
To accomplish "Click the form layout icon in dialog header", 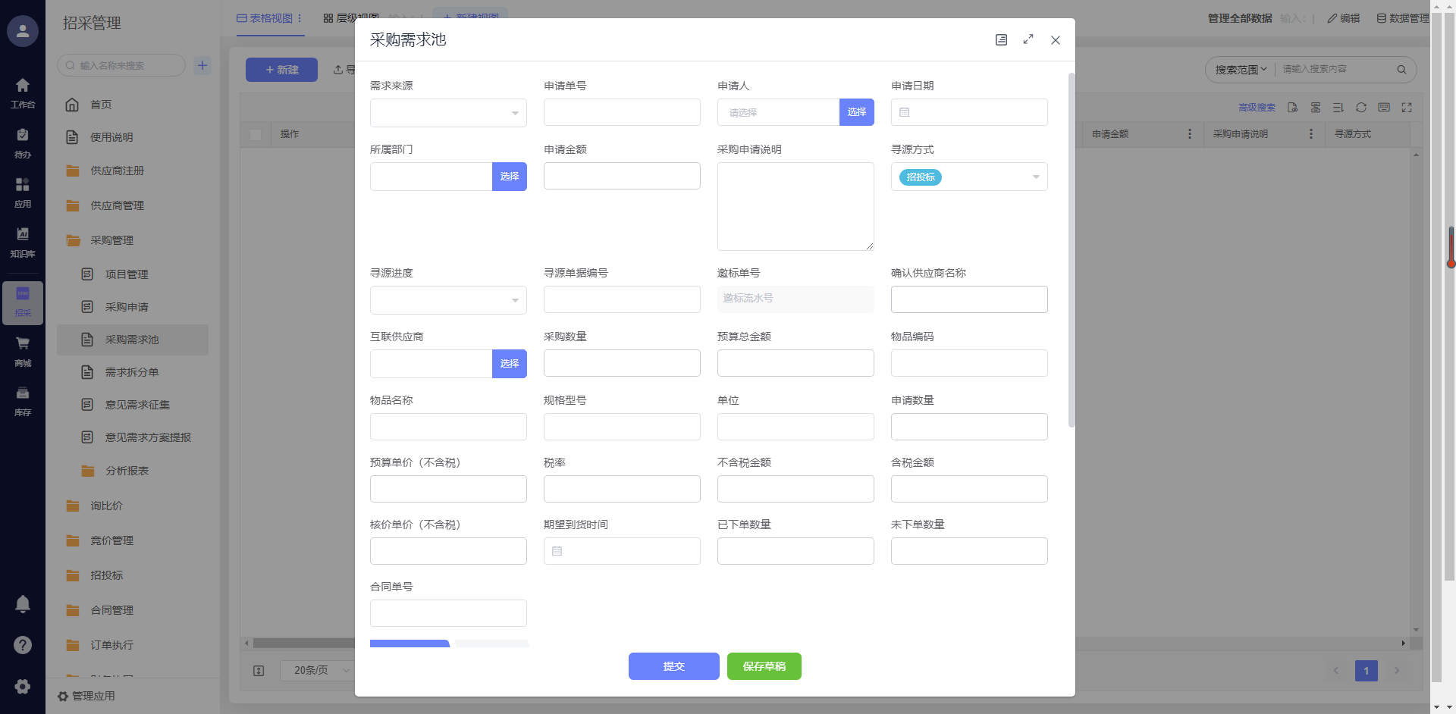I will (1001, 40).
